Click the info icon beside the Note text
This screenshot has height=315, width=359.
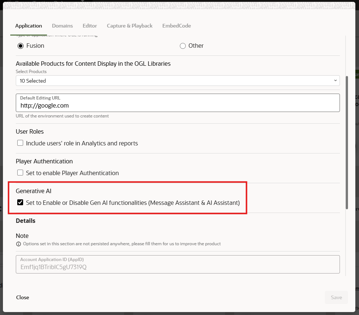click(18, 244)
